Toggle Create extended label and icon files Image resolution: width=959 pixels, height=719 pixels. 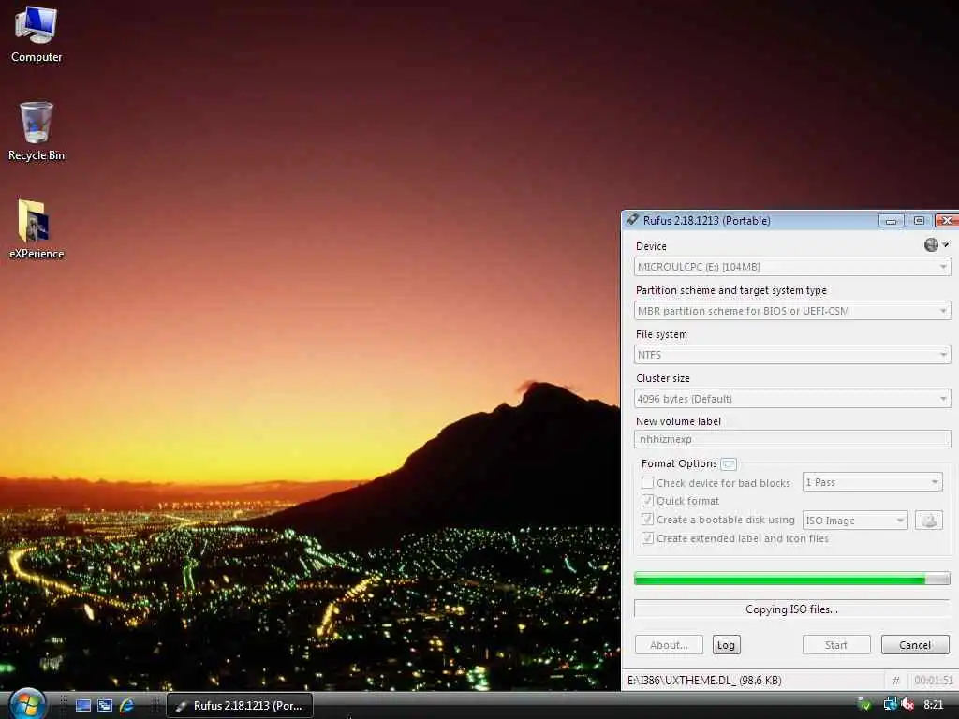coord(647,538)
